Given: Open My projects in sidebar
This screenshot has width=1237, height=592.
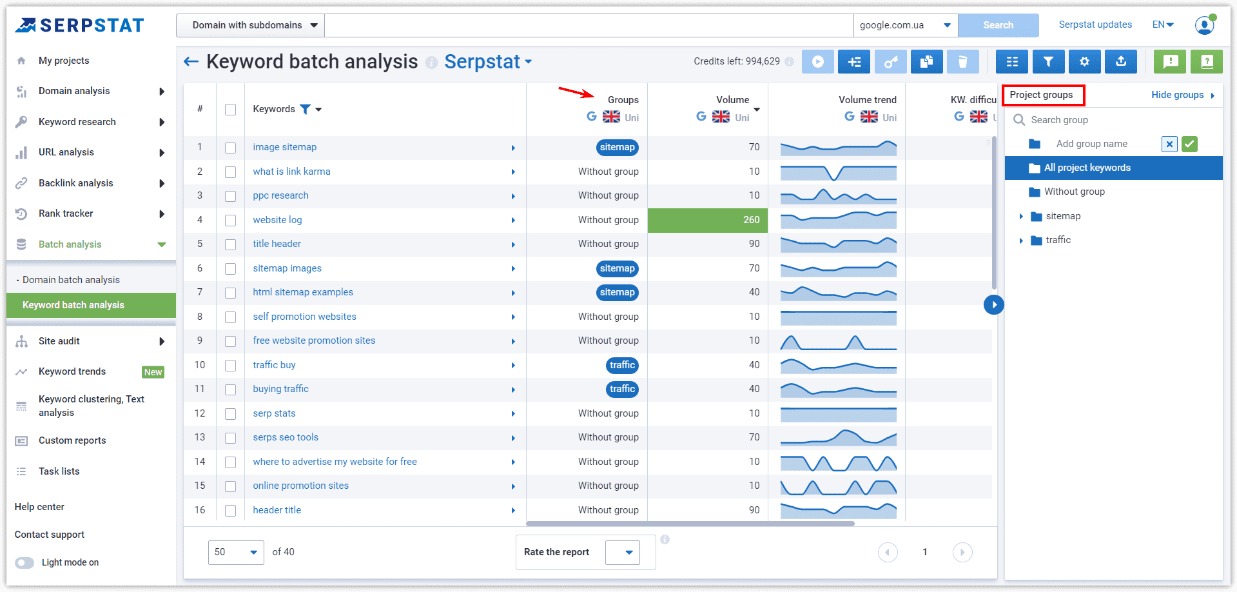Looking at the screenshot, I should pyautogui.click(x=64, y=61).
